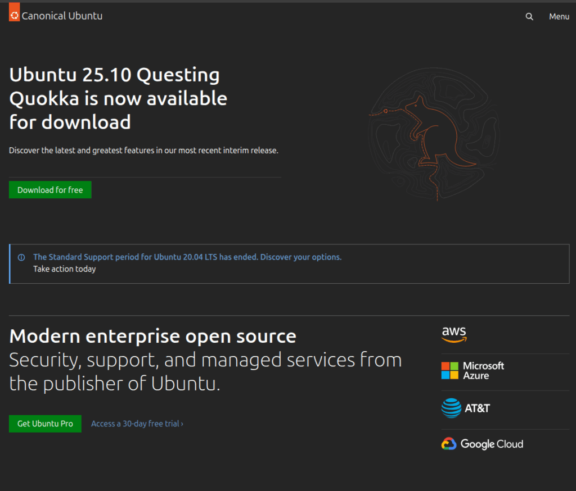Click the chevron after the free trial link
The width and height of the screenshot is (576, 491).
click(x=182, y=424)
